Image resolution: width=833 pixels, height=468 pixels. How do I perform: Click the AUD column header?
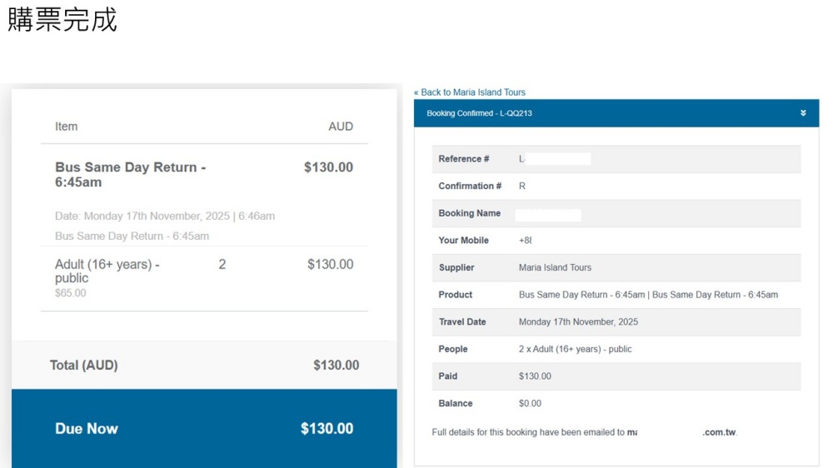point(341,127)
